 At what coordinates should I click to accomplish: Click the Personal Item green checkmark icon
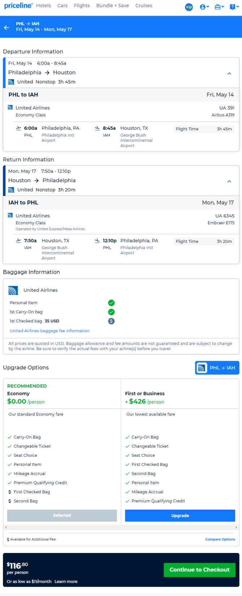pos(111,303)
